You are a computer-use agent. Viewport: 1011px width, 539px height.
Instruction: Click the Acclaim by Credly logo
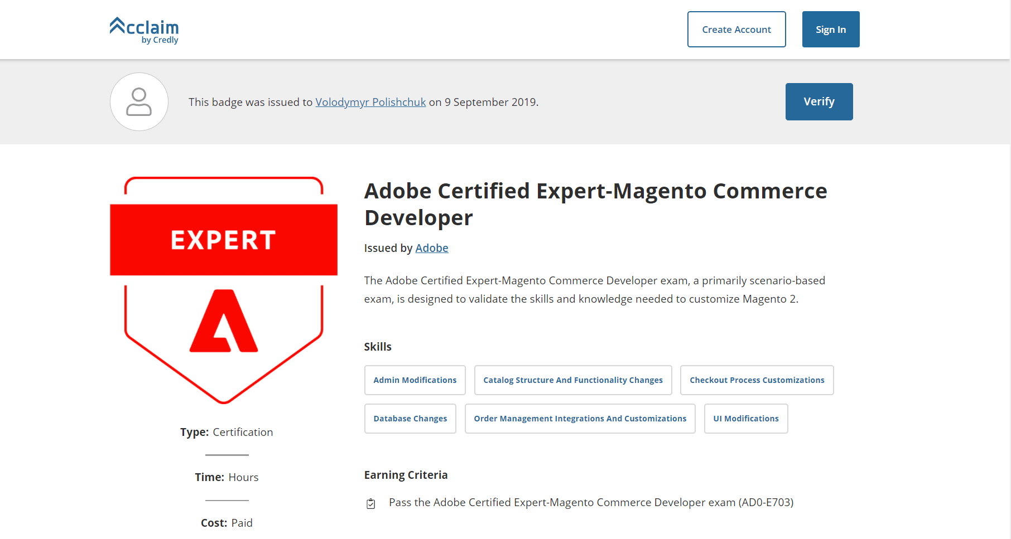click(144, 30)
